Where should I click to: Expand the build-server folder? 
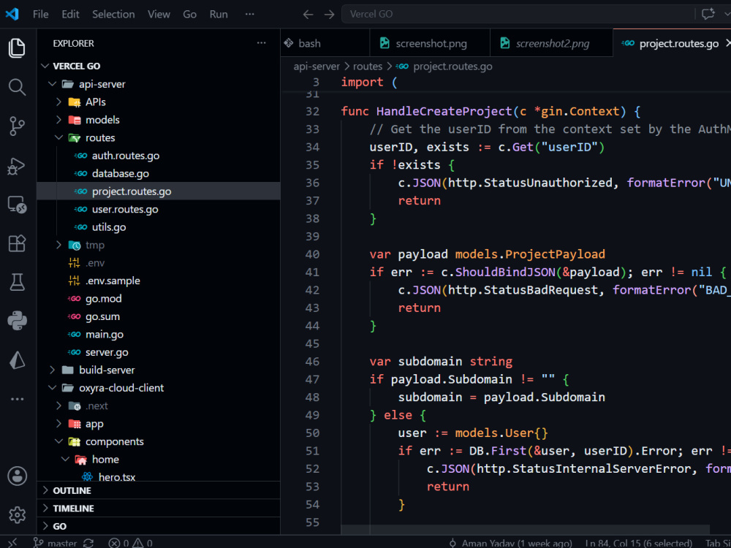click(x=159, y=370)
